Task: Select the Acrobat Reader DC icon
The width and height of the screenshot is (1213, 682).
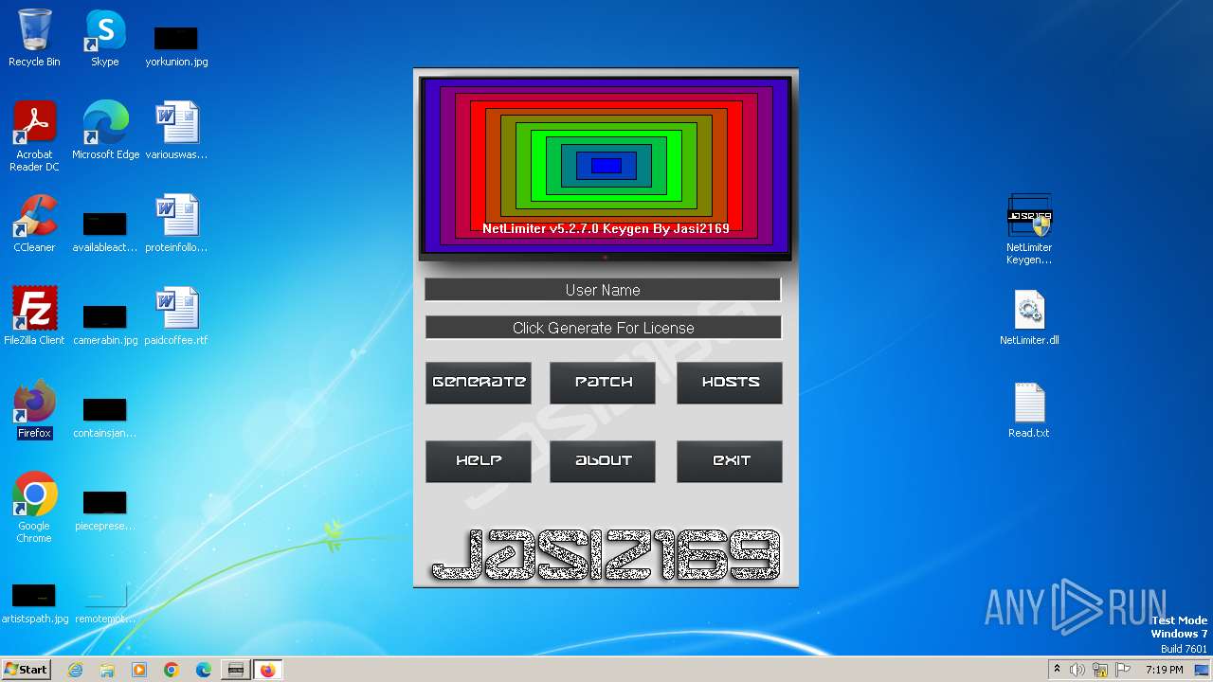Action: click(34, 135)
